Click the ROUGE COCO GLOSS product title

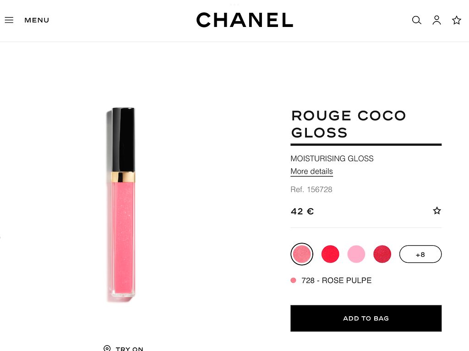point(349,124)
